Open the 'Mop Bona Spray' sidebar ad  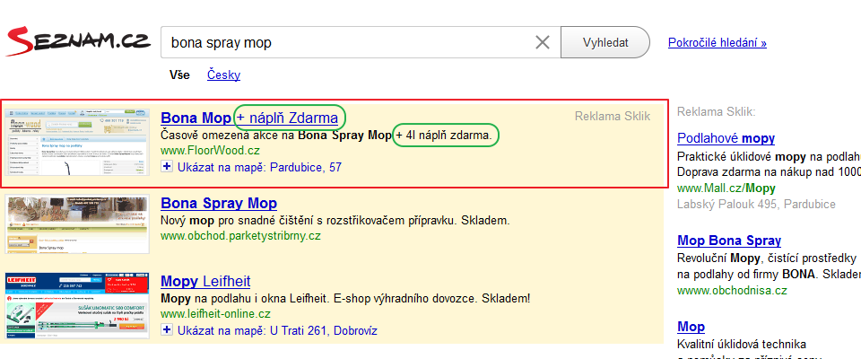729,241
